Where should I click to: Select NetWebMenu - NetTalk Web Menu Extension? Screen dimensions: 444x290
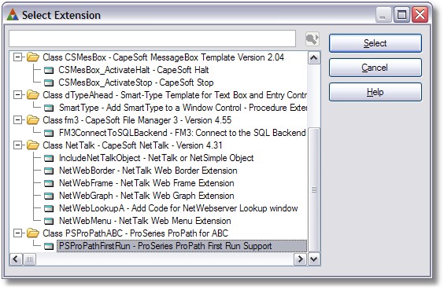tap(145, 221)
